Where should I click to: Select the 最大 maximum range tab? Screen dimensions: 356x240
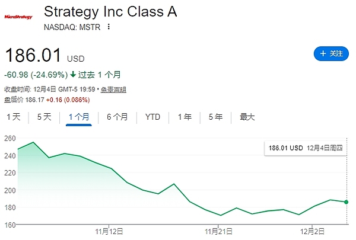[x=247, y=117]
